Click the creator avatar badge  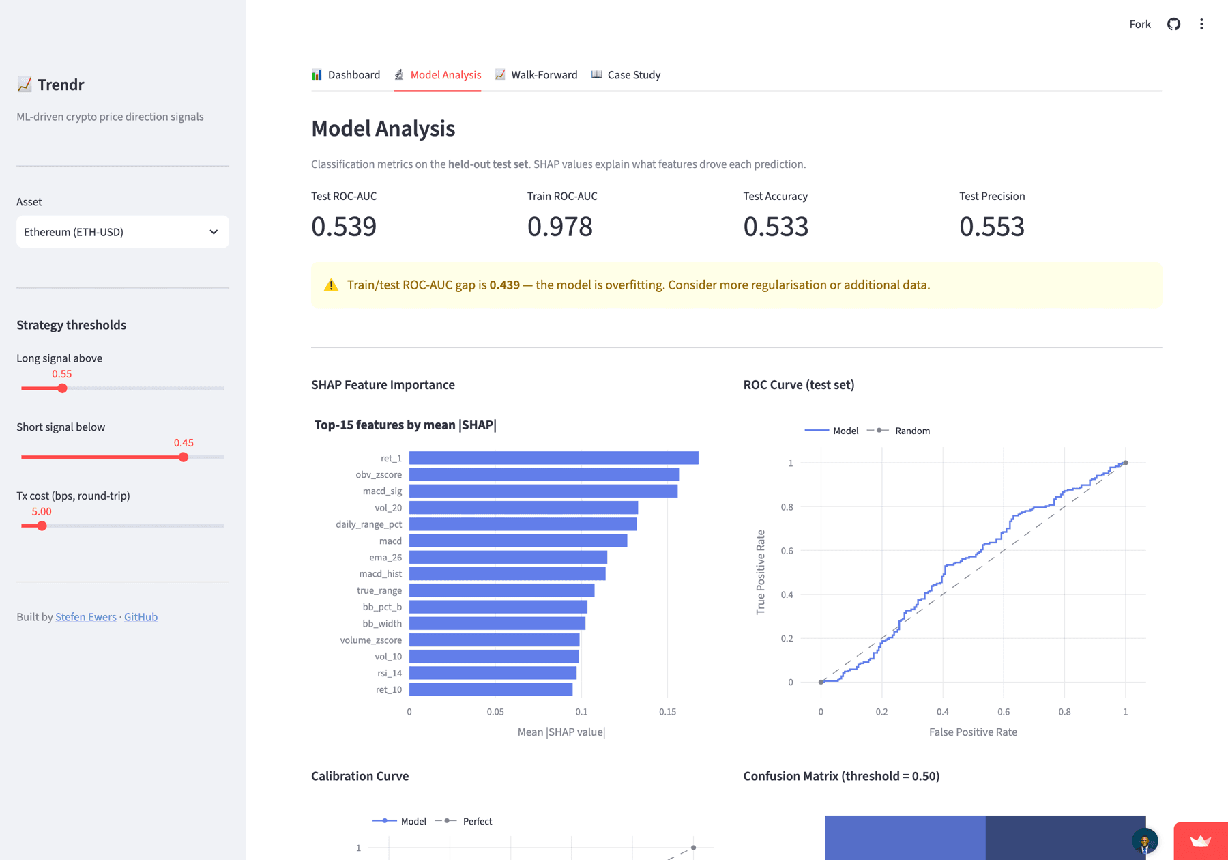pyautogui.click(x=1145, y=841)
